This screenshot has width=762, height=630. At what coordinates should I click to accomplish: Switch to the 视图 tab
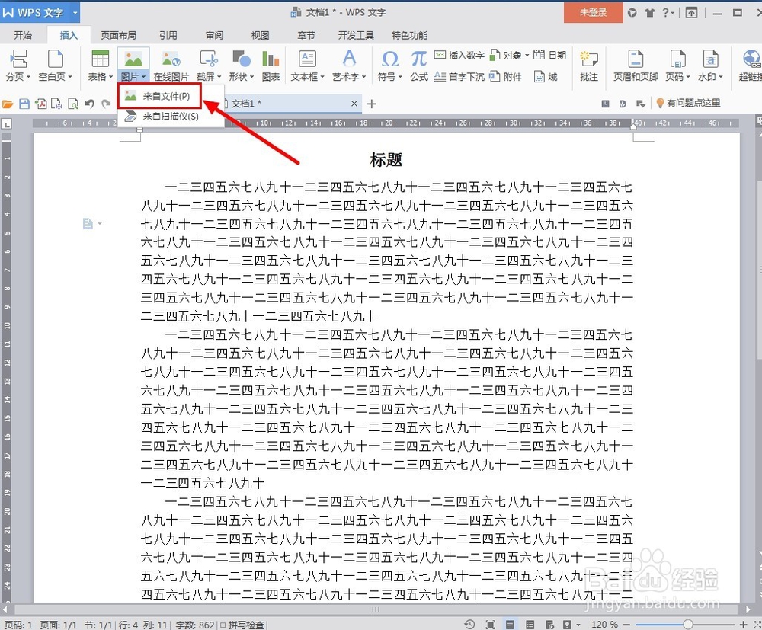(260, 35)
